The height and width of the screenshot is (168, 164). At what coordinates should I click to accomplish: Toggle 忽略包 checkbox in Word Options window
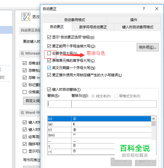25,70
